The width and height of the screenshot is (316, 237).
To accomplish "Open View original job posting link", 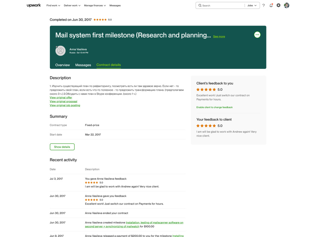I will [65, 106].
